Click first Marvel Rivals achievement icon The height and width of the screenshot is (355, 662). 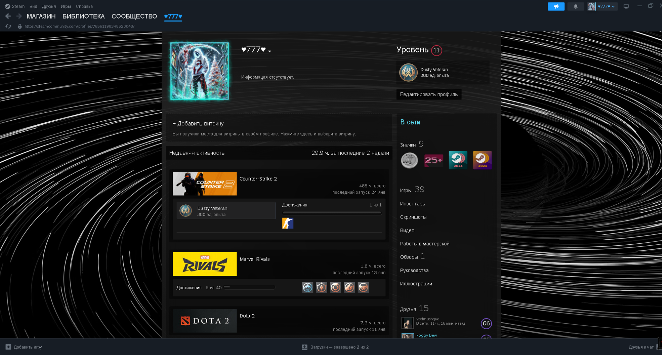point(308,287)
